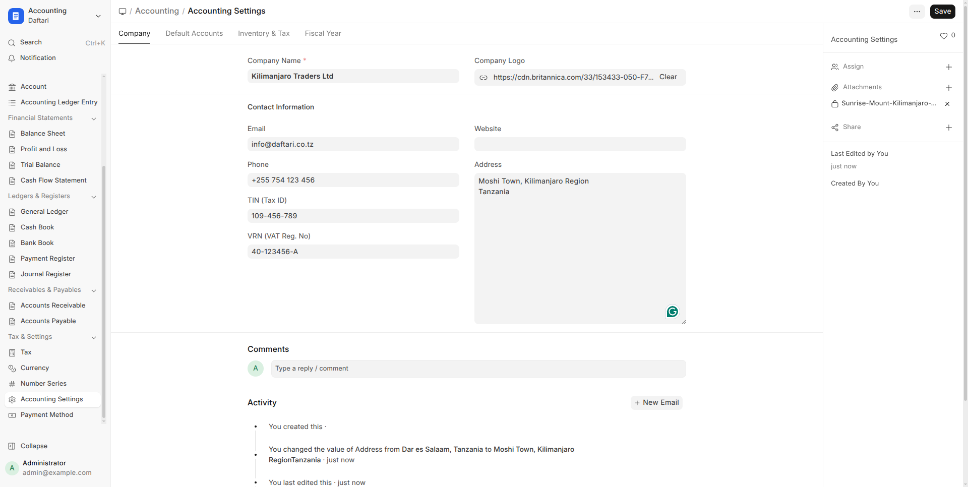Click the empty Website field
Image resolution: width=968 pixels, height=487 pixels.
580,144
